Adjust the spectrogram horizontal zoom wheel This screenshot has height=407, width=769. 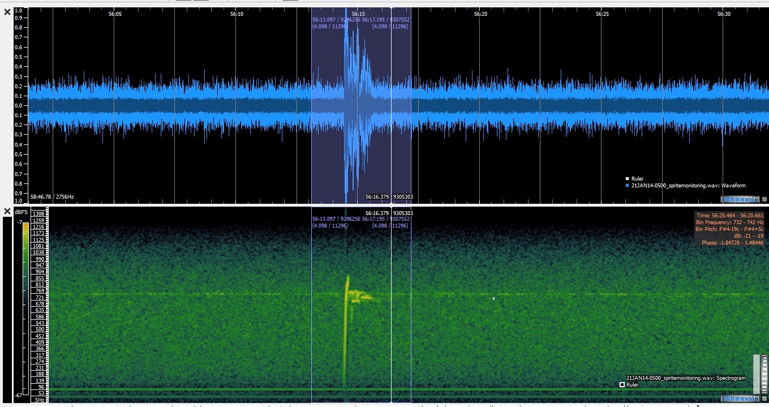740,399
